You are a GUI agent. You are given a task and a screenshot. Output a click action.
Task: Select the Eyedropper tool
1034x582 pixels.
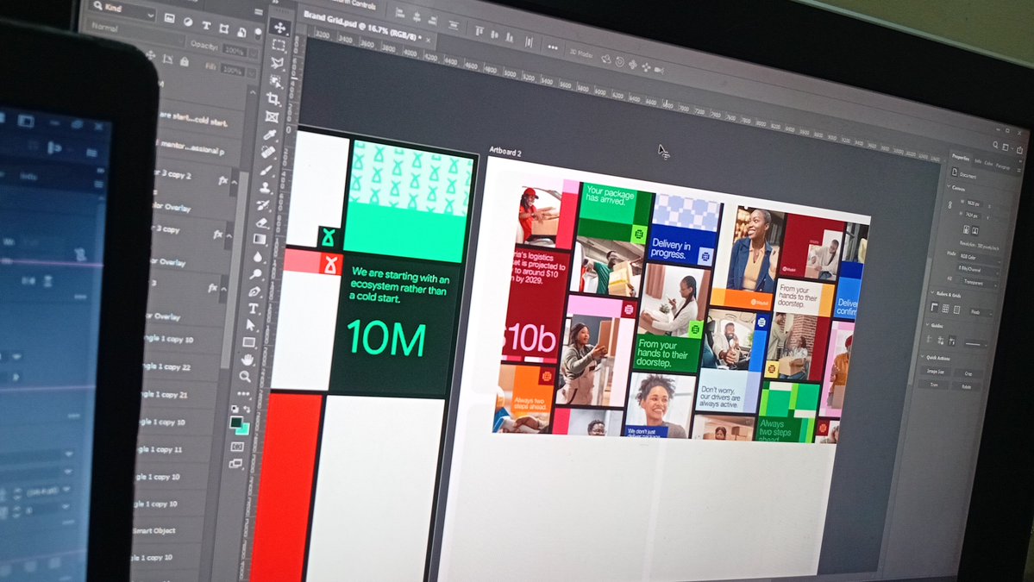[269, 135]
